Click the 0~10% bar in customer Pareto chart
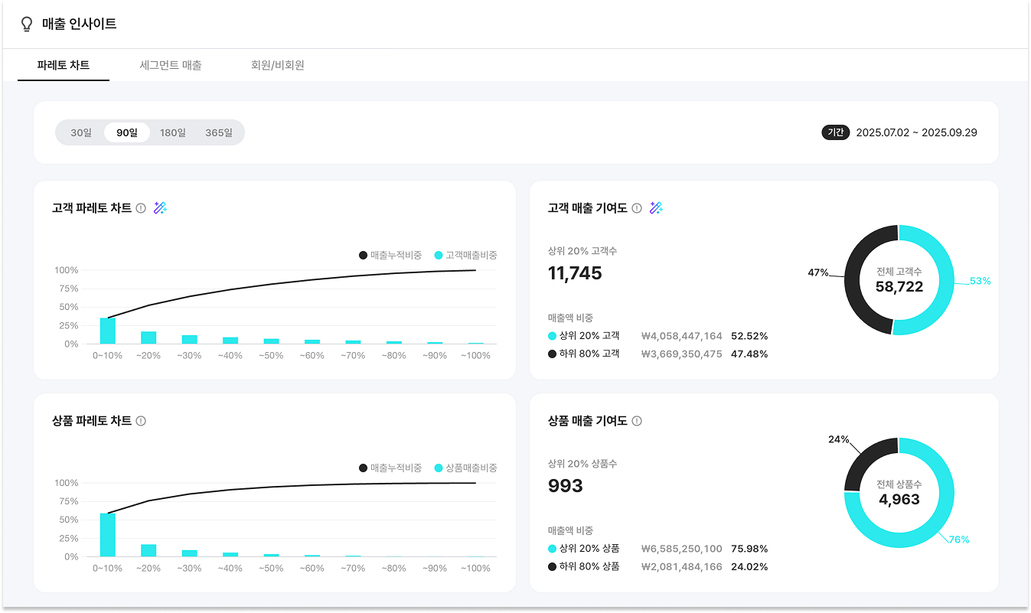This screenshot has width=1031, height=613. [108, 331]
